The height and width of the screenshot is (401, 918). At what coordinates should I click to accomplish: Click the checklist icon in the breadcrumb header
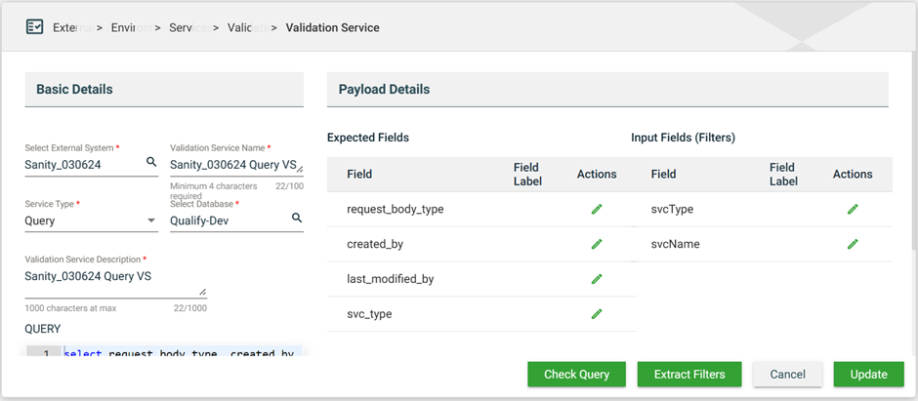click(x=34, y=27)
